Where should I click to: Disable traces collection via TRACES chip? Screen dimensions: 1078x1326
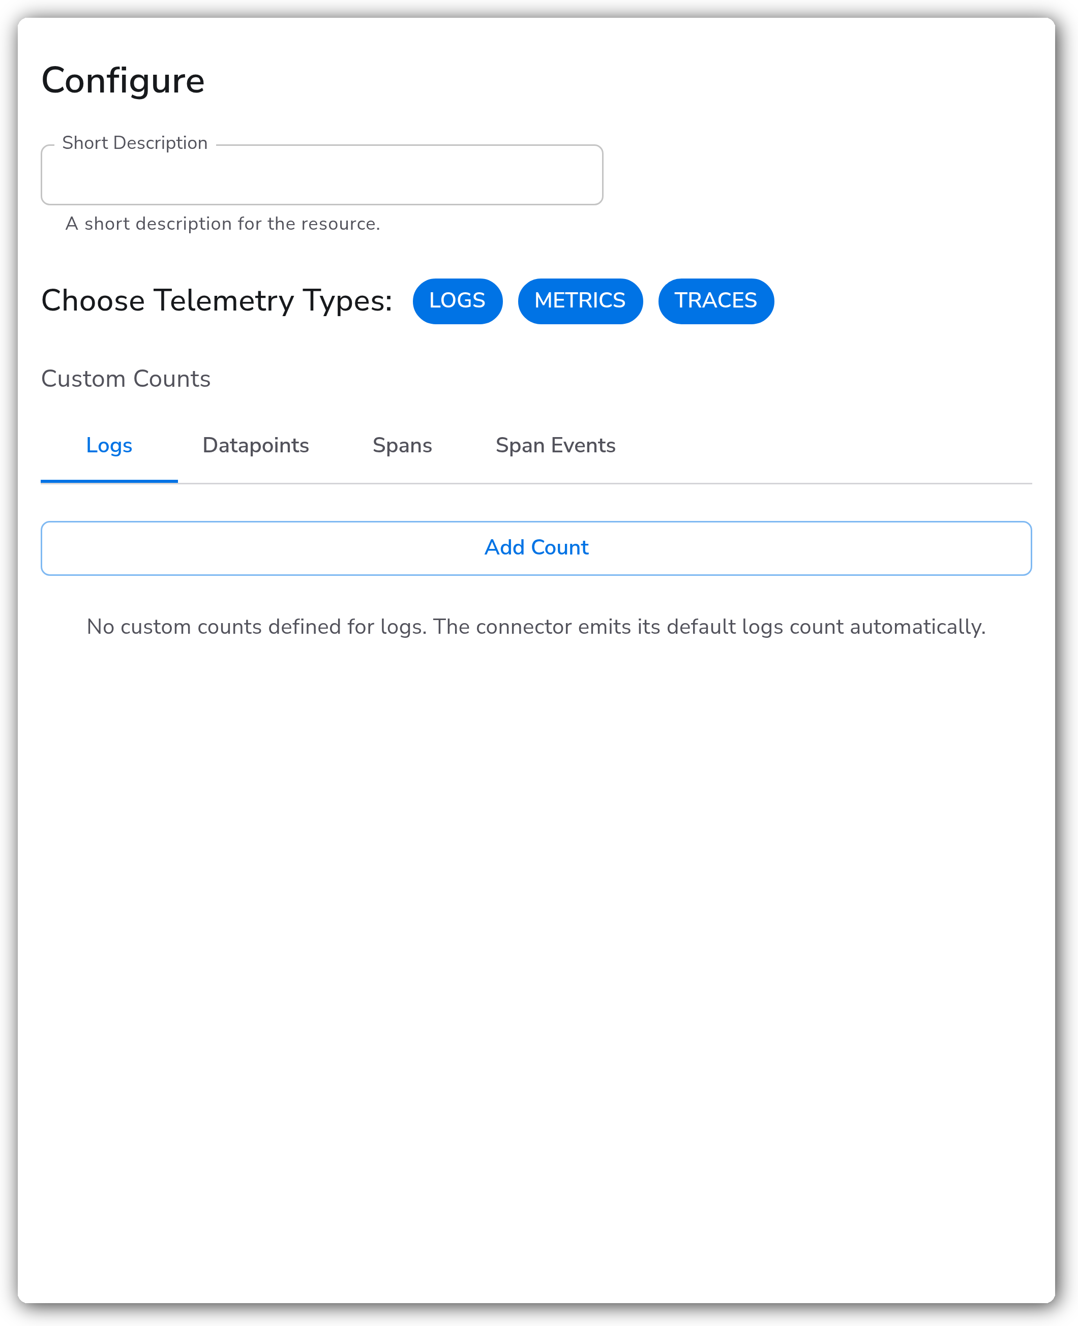click(715, 301)
